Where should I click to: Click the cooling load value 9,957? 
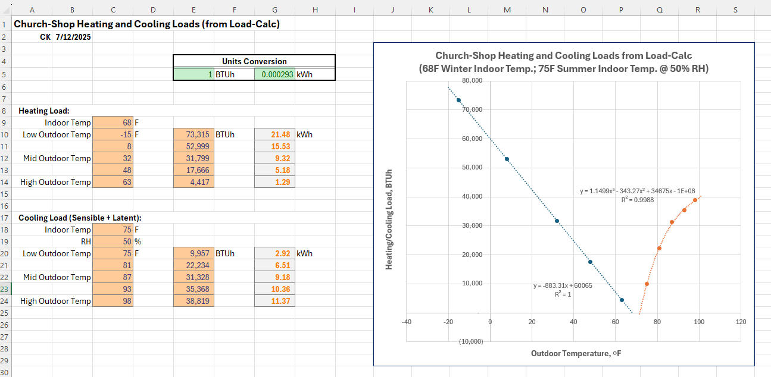coord(194,253)
